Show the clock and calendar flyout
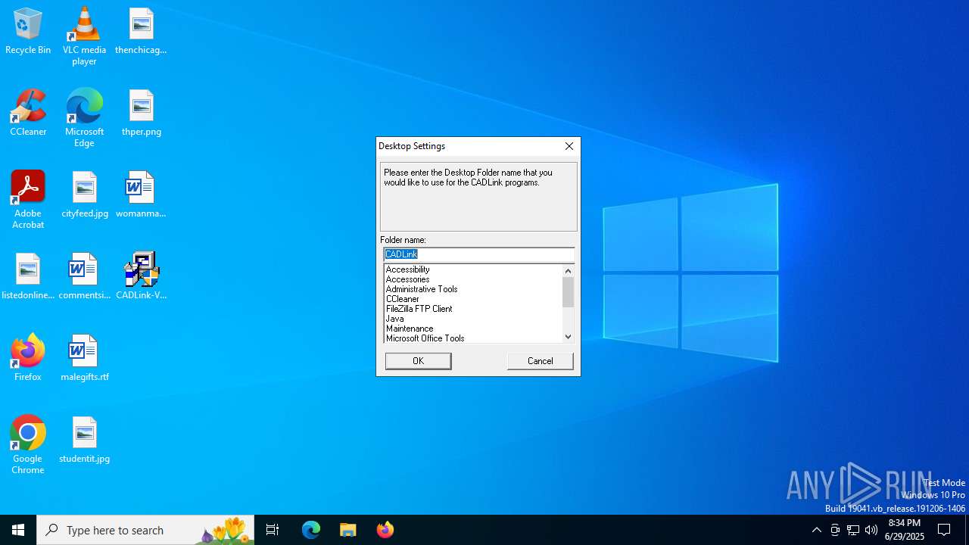Viewport: 969px width, 545px height. [x=905, y=530]
